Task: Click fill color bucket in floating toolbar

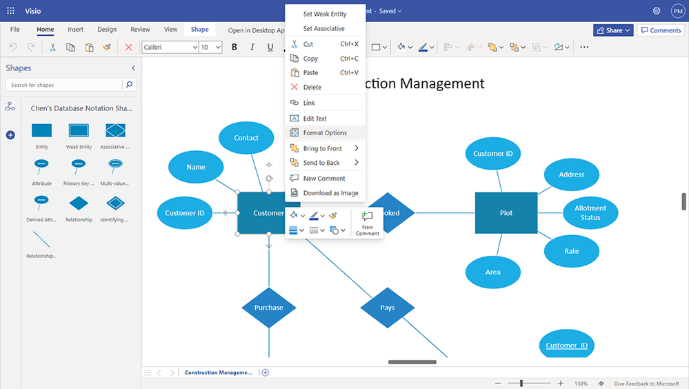Action: (294, 215)
